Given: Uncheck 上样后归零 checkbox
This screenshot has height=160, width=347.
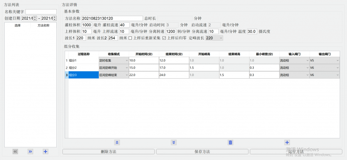Looking at the screenshot, I should (164, 38).
